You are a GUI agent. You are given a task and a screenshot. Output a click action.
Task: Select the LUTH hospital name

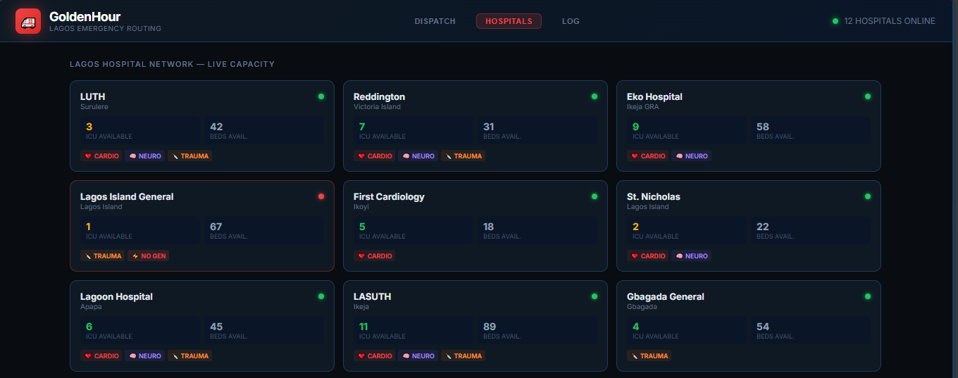tap(92, 96)
